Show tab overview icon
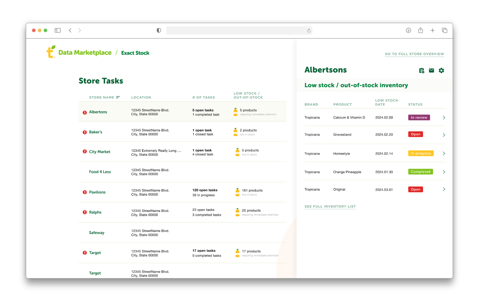 click(x=444, y=30)
